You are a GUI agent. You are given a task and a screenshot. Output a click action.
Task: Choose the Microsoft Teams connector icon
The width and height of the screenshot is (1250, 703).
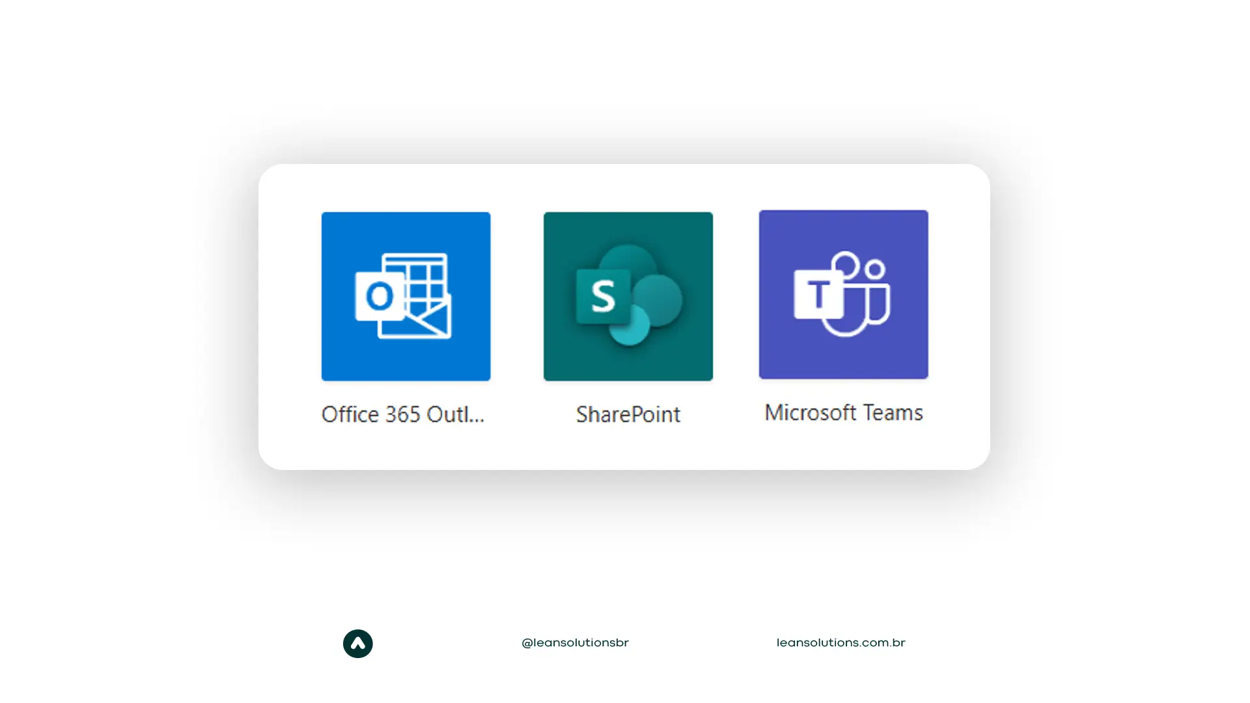pos(844,294)
